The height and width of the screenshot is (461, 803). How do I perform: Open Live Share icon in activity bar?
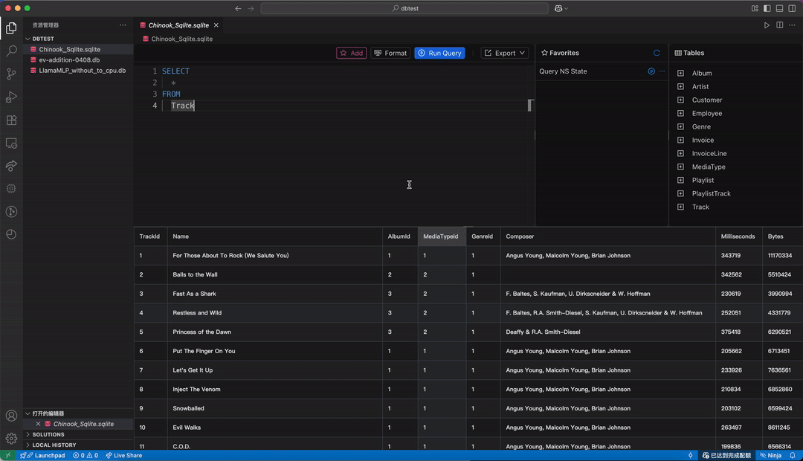(x=11, y=166)
